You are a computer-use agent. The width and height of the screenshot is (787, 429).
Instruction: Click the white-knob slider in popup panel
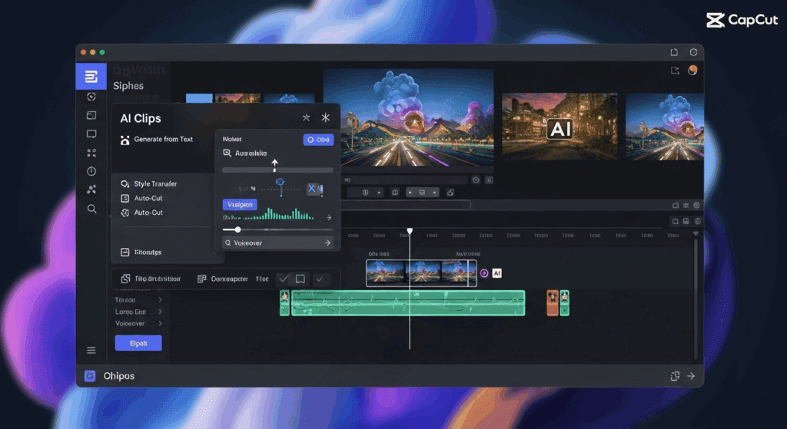pyautogui.click(x=237, y=229)
